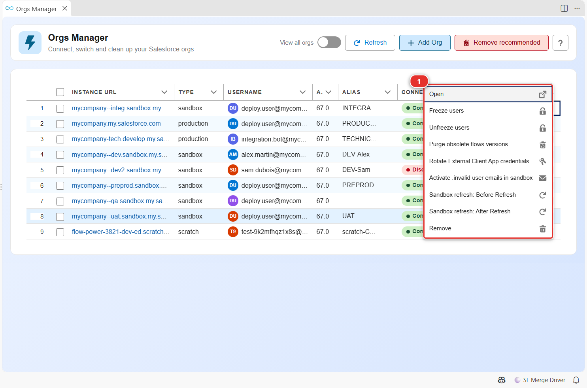Close the Orgs Manager tab

tap(65, 8)
